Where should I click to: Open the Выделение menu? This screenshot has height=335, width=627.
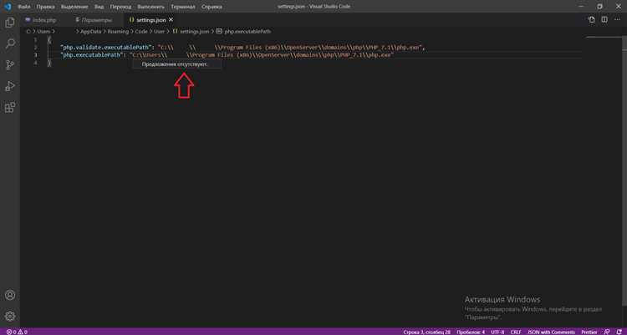pos(74,7)
